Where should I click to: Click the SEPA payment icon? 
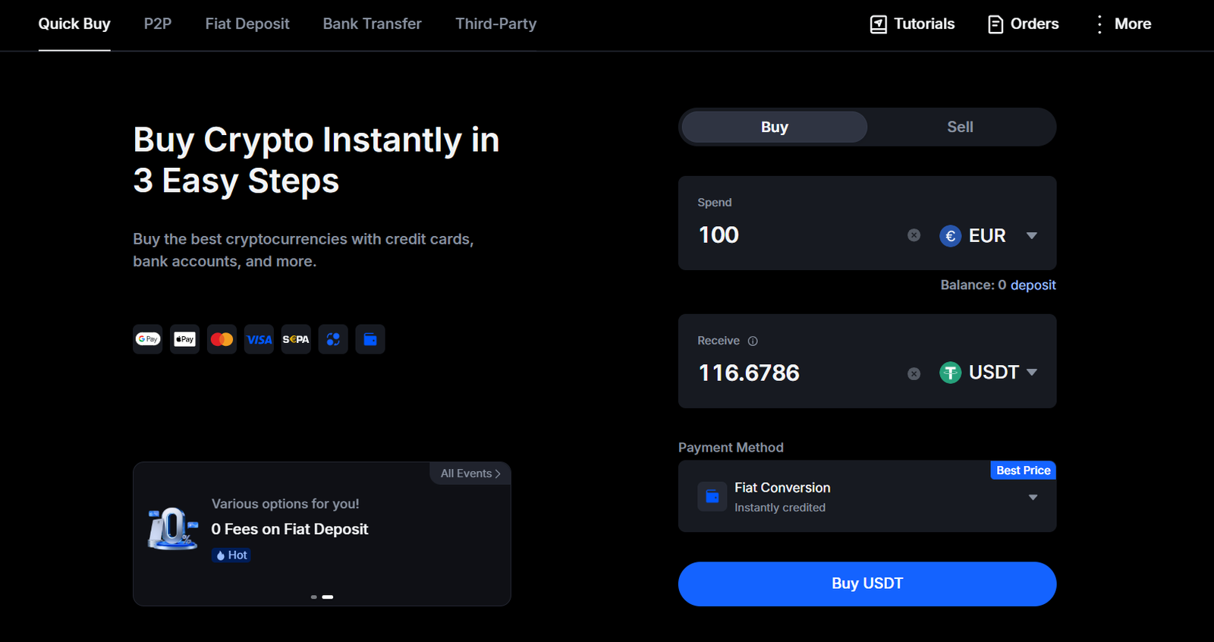click(296, 339)
